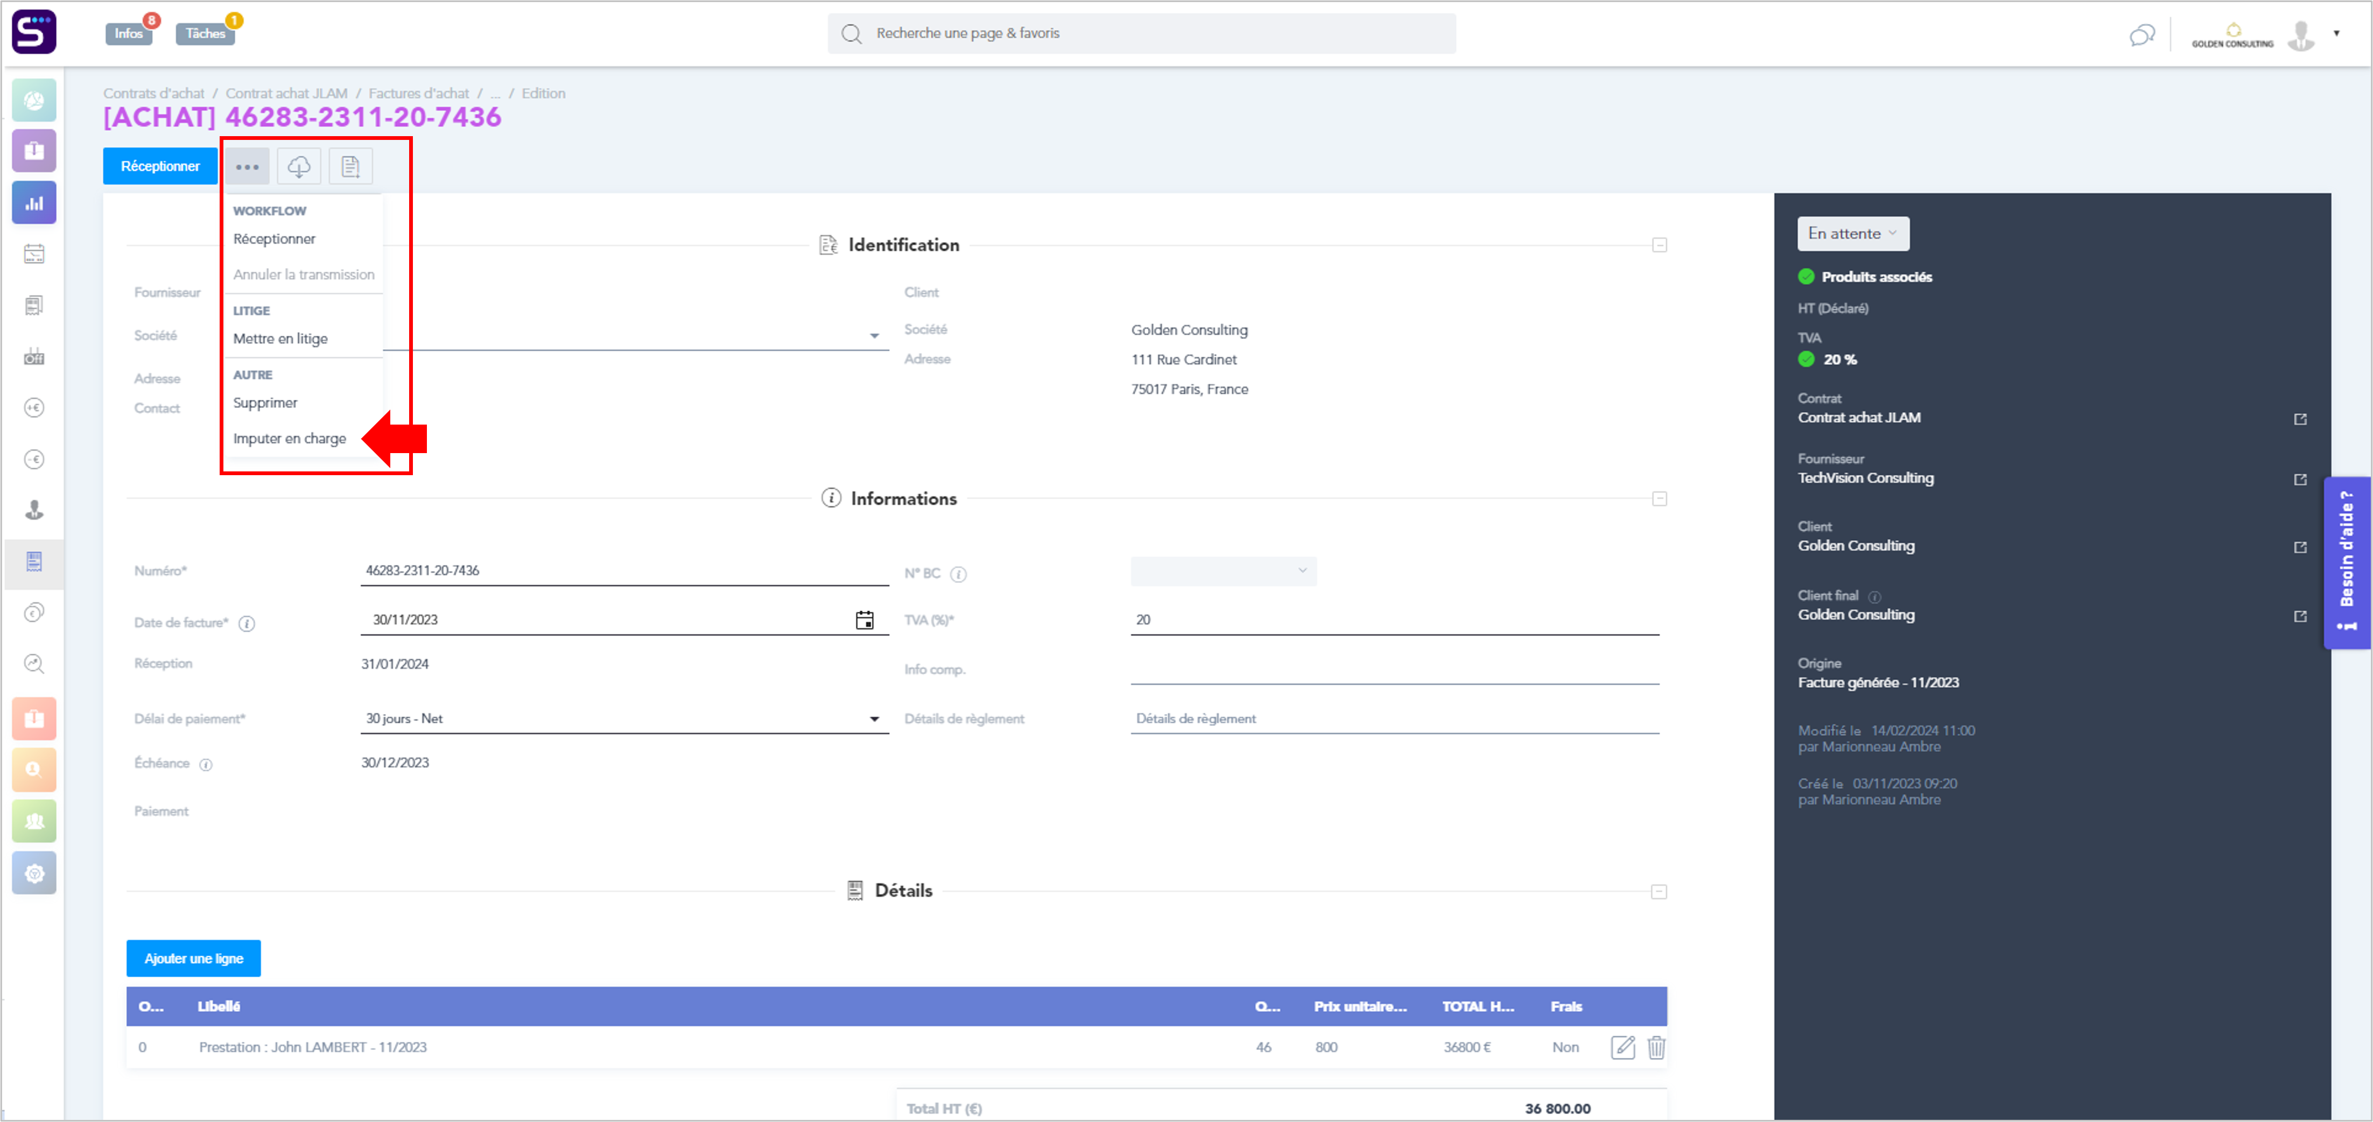This screenshot has height=1122, width=2373.
Task: Click the Recherche une page search box
Action: [1141, 34]
